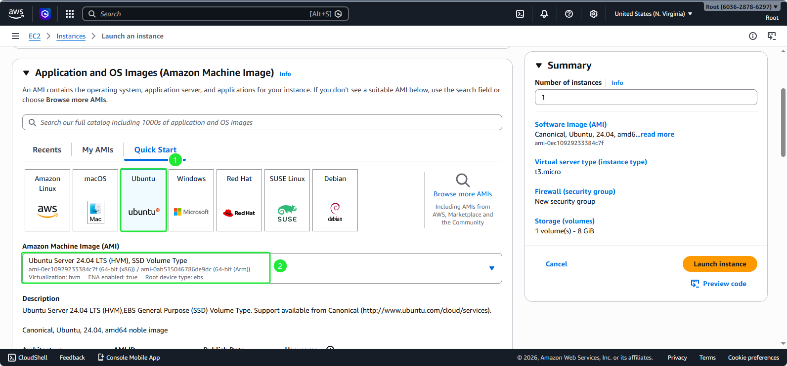Image resolution: width=787 pixels, height=366 pixels.
Task: Open Cookie preferences in footer
Action: point(753,358)
